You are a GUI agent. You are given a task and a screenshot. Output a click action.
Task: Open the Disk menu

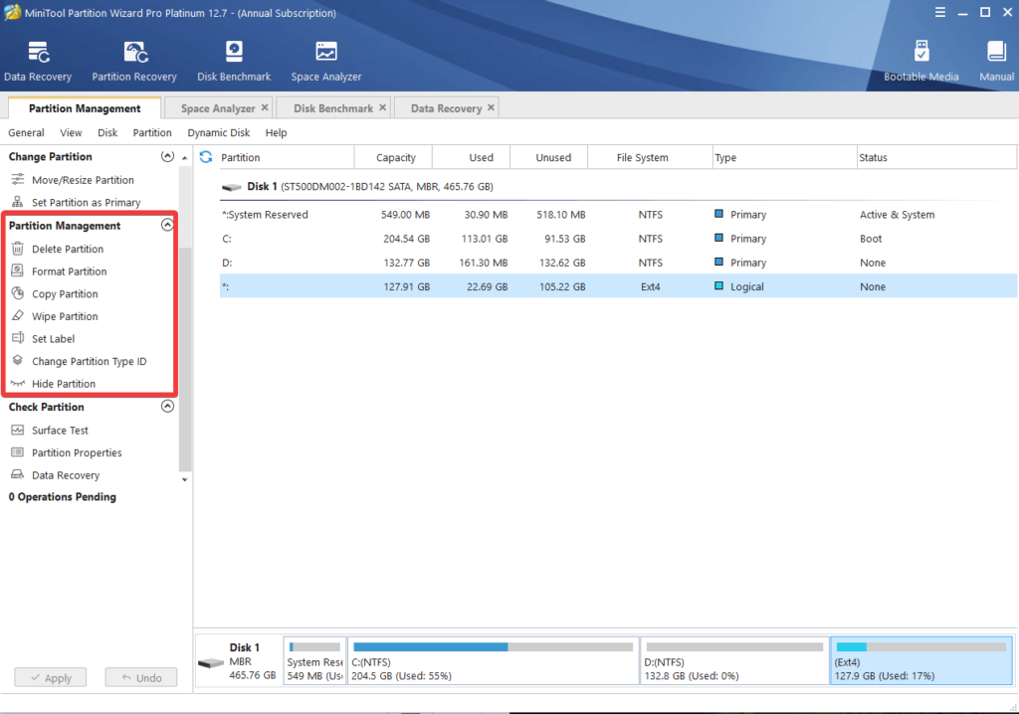click(x=107, y=132)
